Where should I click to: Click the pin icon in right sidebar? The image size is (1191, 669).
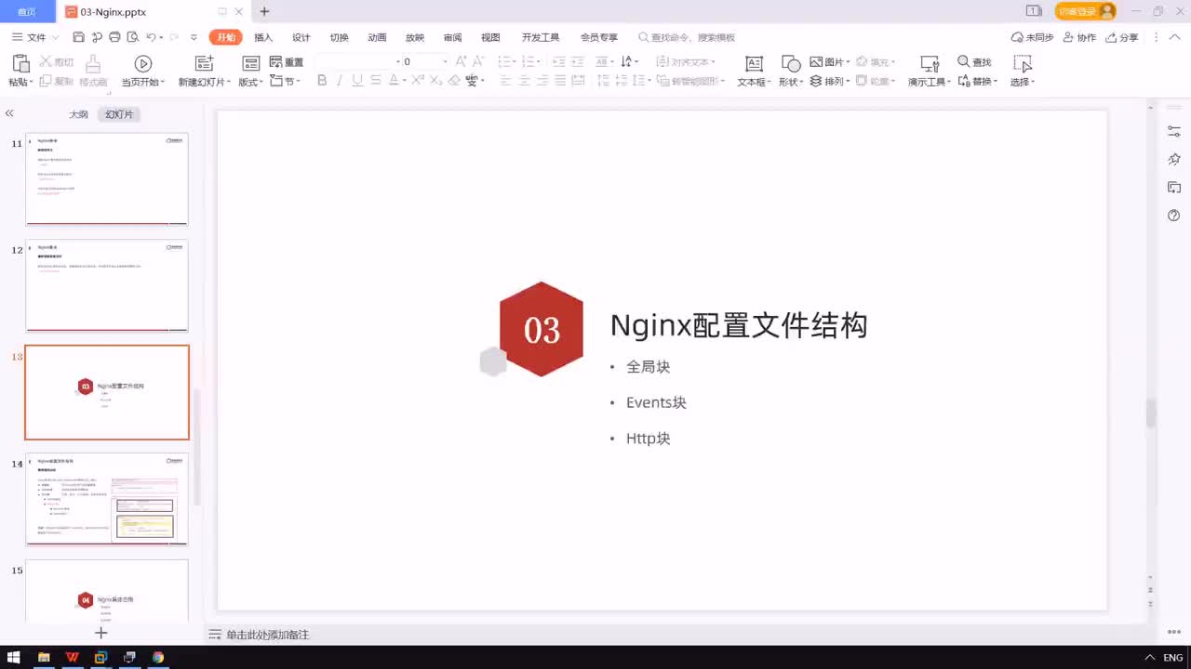(x=1174, y=160)
